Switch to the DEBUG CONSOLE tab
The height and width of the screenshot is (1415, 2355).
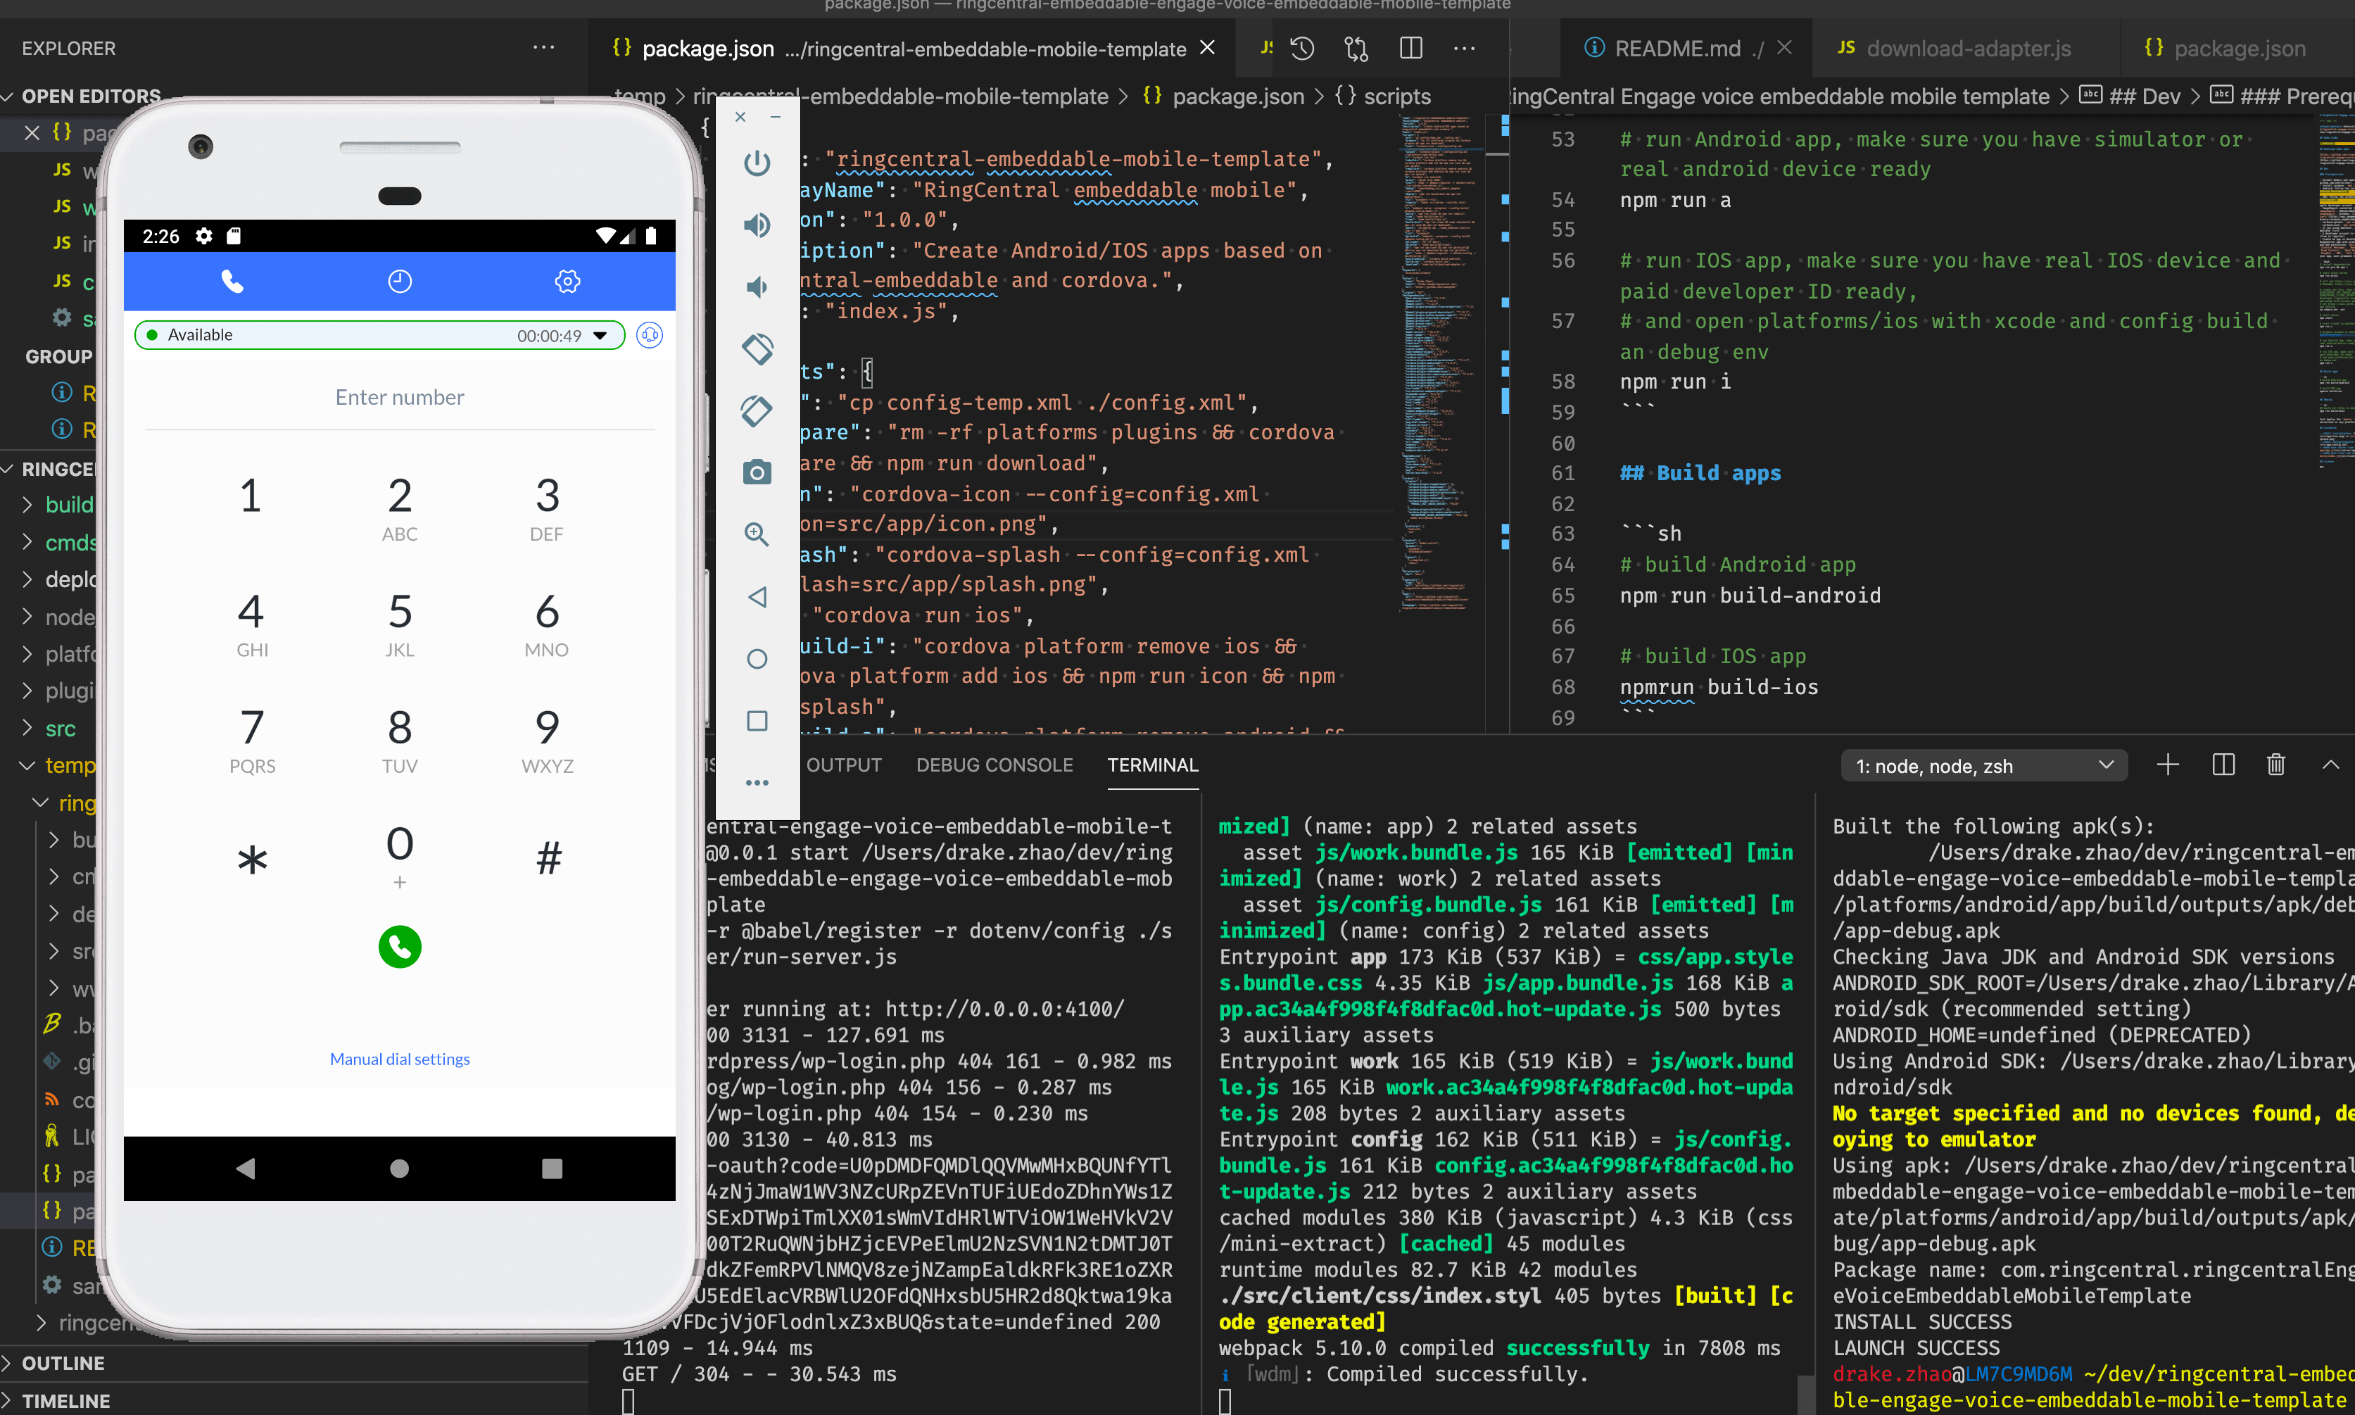pyautogui.click(x=994, y=765)
